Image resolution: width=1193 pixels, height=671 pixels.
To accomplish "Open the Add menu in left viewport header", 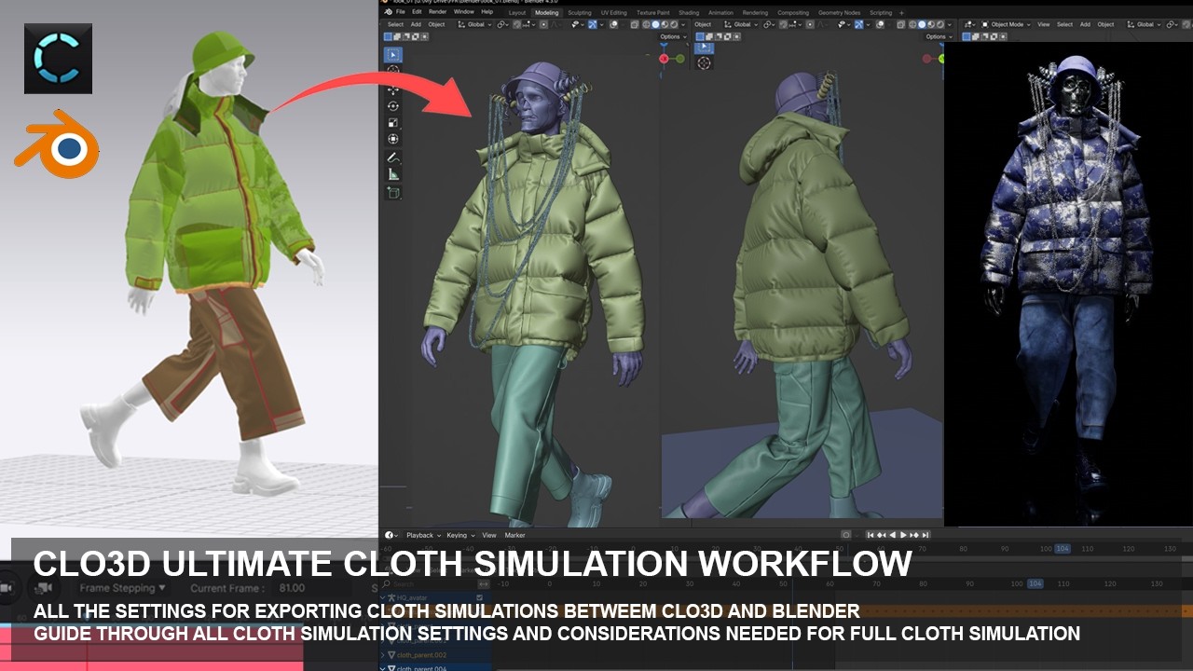I will click(416, 24).
